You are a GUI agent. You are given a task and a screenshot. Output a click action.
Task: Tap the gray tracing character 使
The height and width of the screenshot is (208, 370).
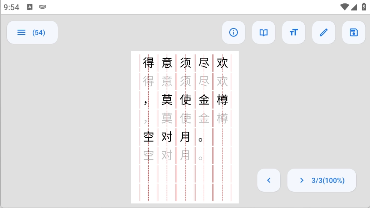[x=185, y=118]
